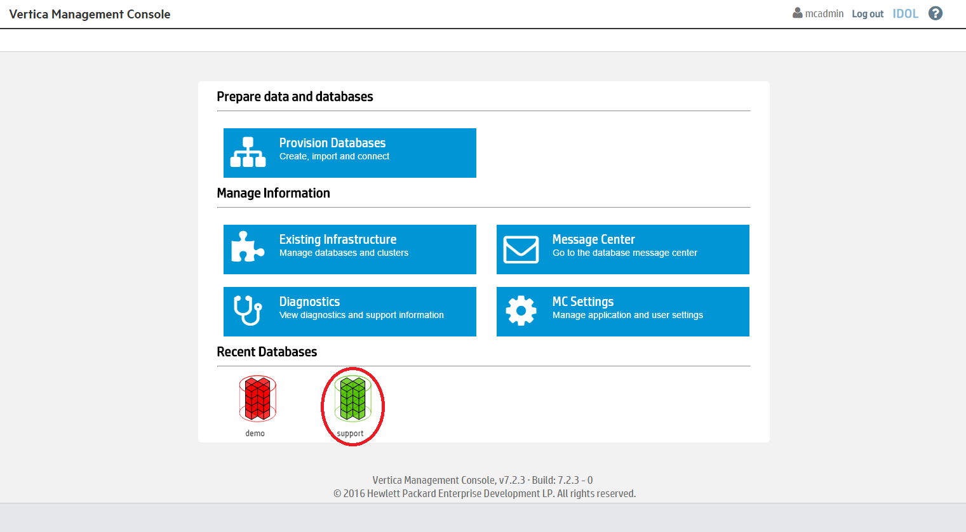Click the Log out link

pyautogui.click(x=868, y=14)
